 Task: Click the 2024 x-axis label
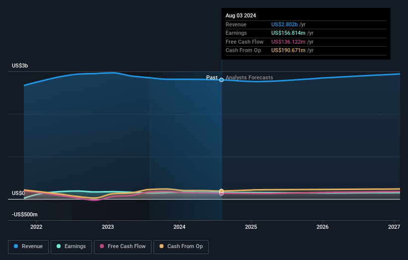179,227
